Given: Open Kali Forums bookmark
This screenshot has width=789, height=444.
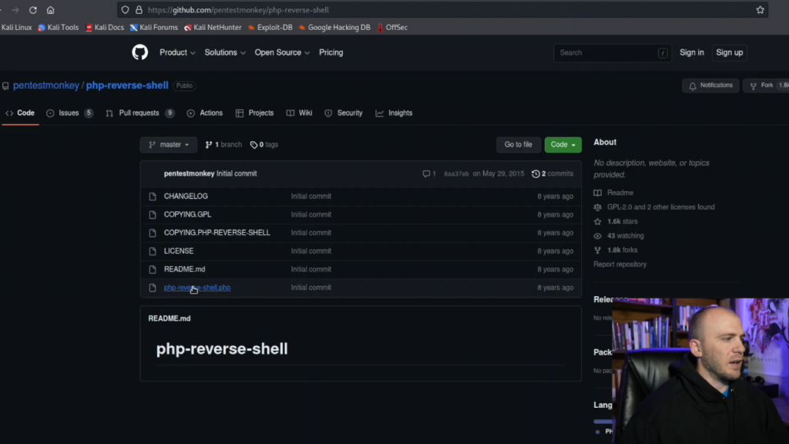Looking at the screenshot, I should (154, 27).
